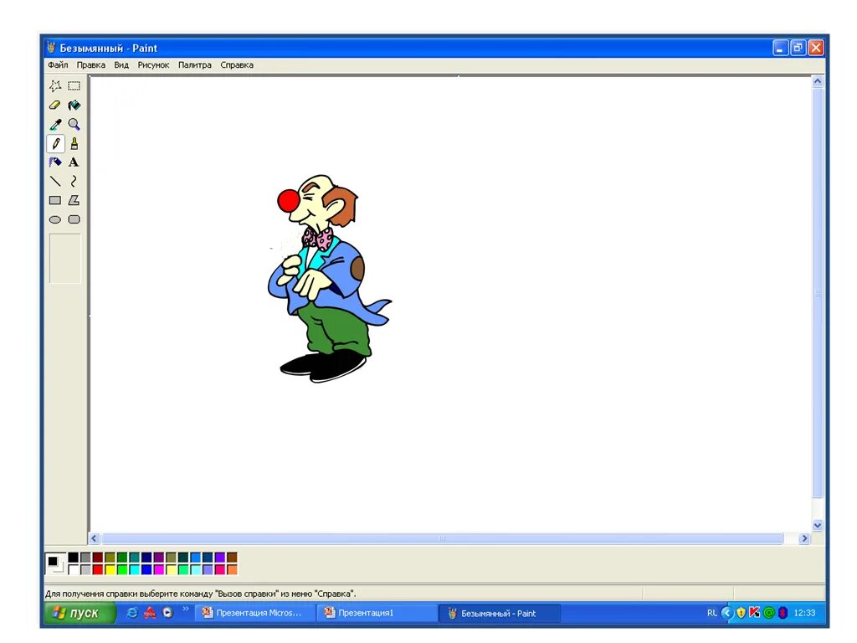Pick the bright red color swatch
This screenshot has width=857, height=643.
point(98,569)
